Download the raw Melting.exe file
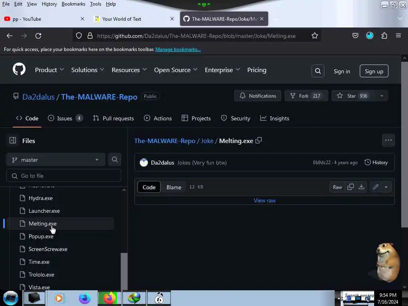Viewport: 408px width, 306px height. (361, 187)
